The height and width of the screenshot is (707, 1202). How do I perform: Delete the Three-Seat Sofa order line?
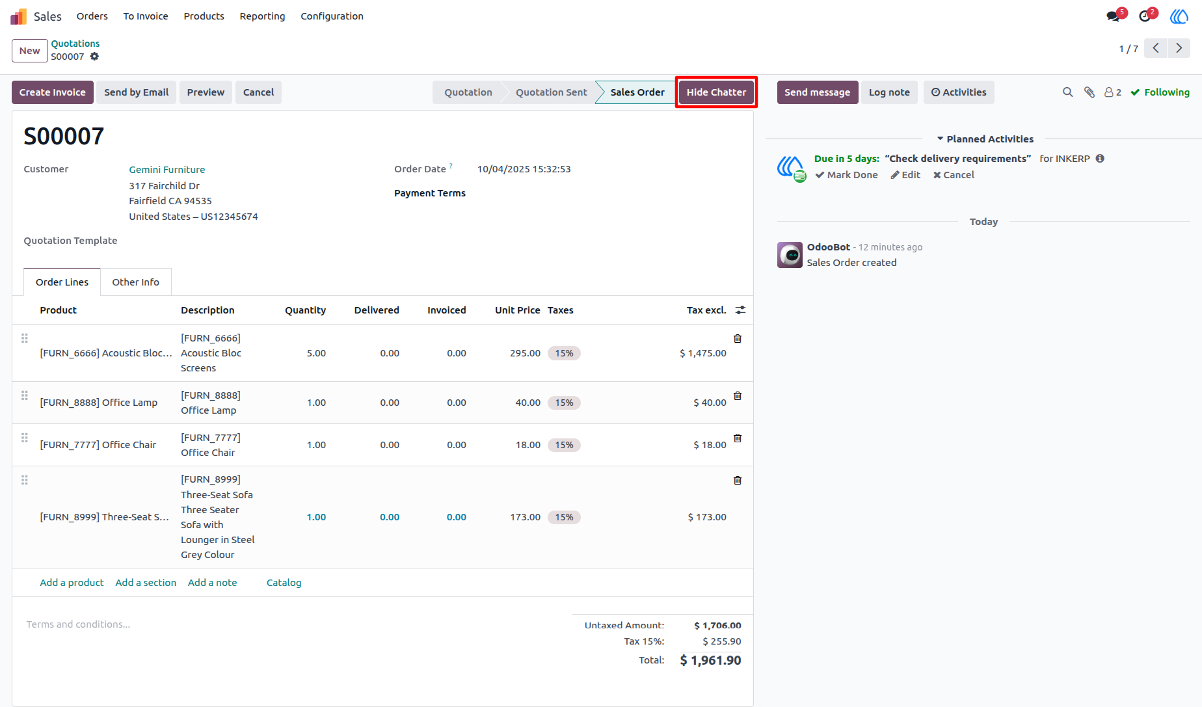pos(738,480)
